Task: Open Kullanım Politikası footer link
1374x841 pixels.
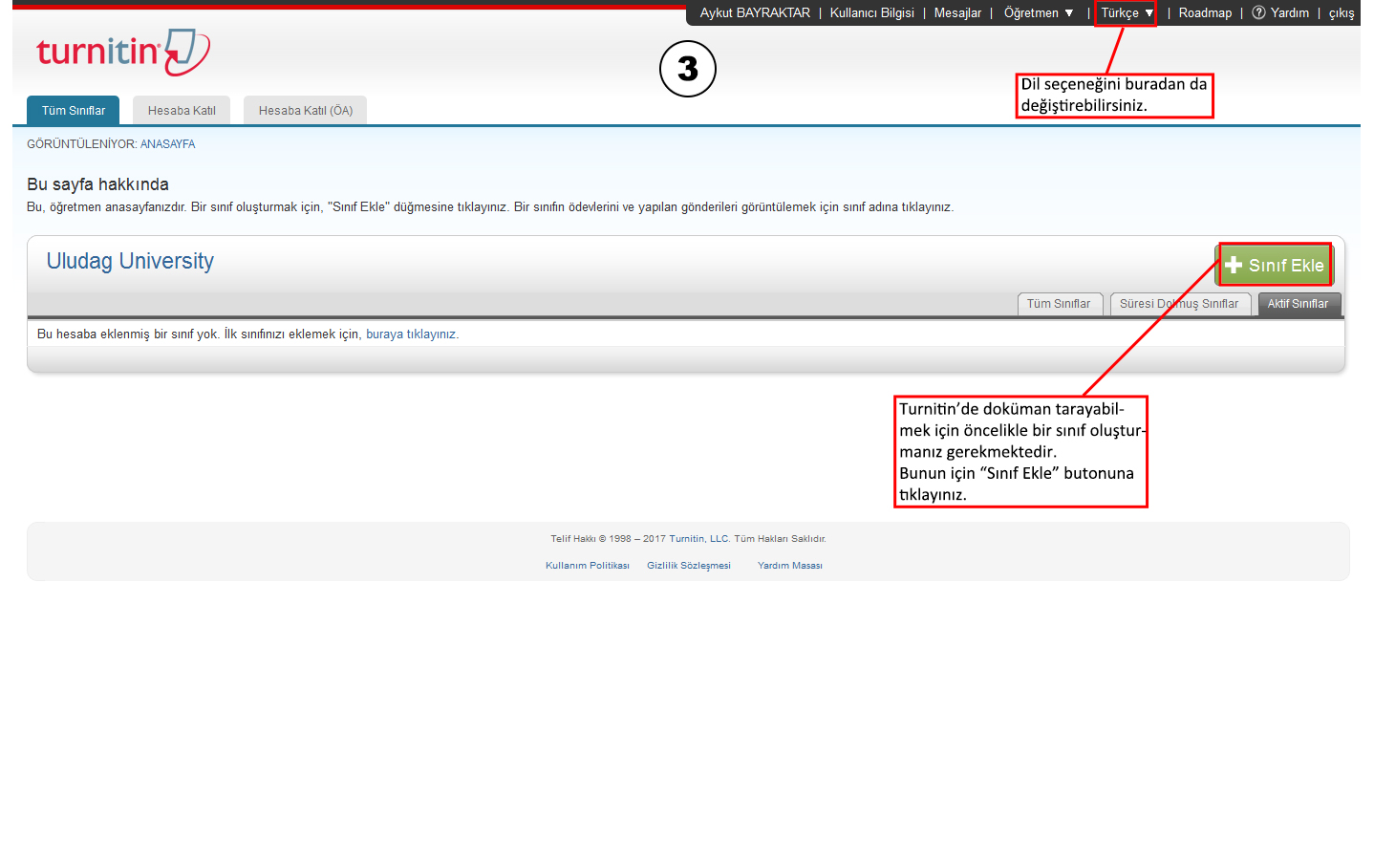Action: [x=588, y=566]
